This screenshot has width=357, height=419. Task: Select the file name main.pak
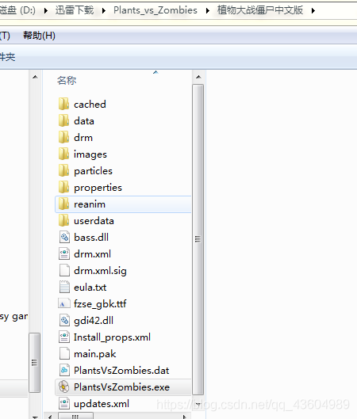point(95,354)
